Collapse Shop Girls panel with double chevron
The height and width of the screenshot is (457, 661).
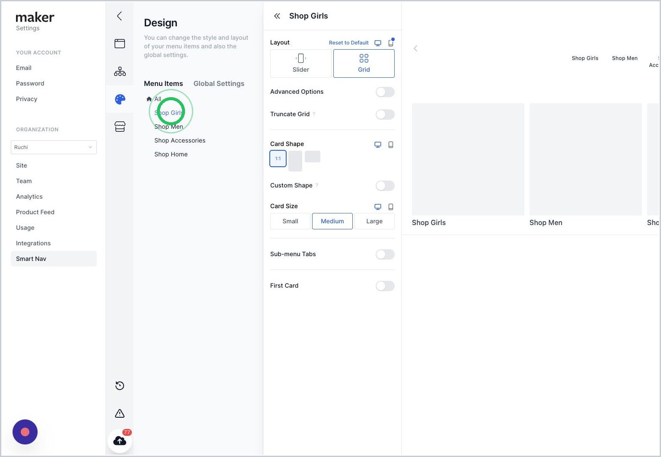[277, 16]
